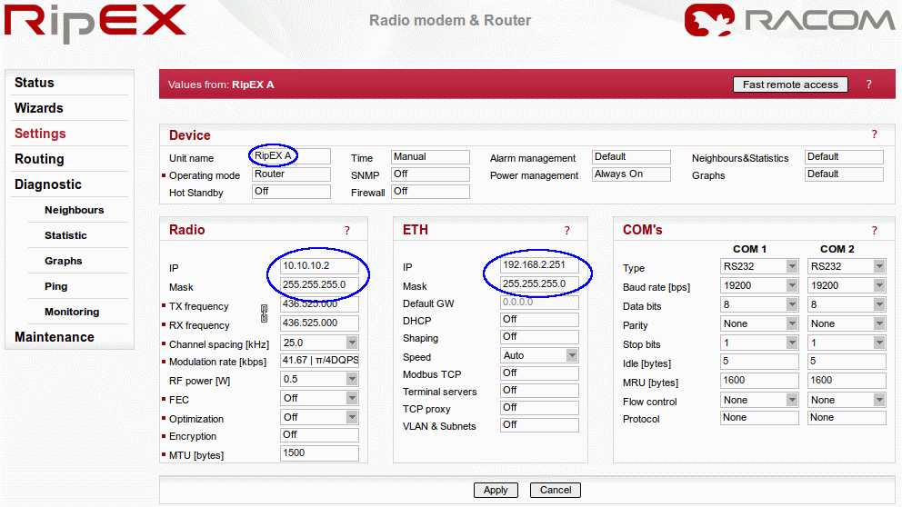This screenshot has height=507, width=902.
Task: Click MTU bytes field 1500
Action: [319, 453]
